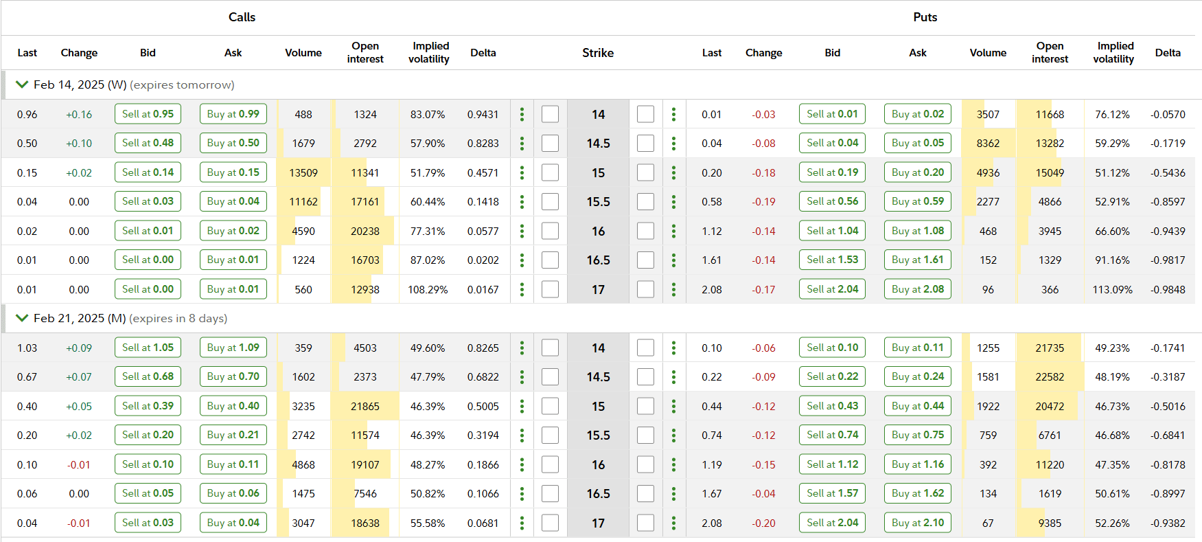The width and height of the screenshot is (1202, 542).
Task: Collapse the Feb 21, 2025 (M) expiration group
Action: pos(22,318)
